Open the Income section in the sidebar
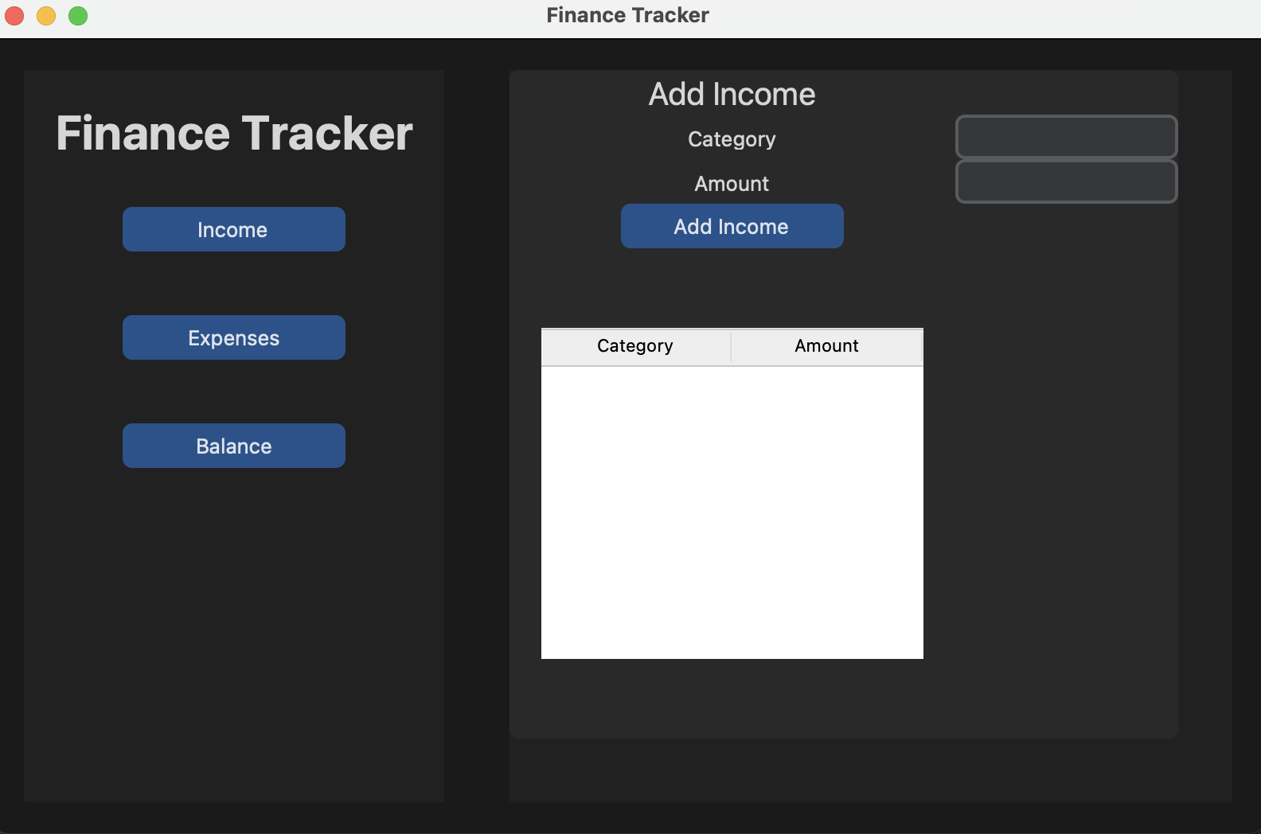Screen dimensions: 1261x834 click(234, 229)
